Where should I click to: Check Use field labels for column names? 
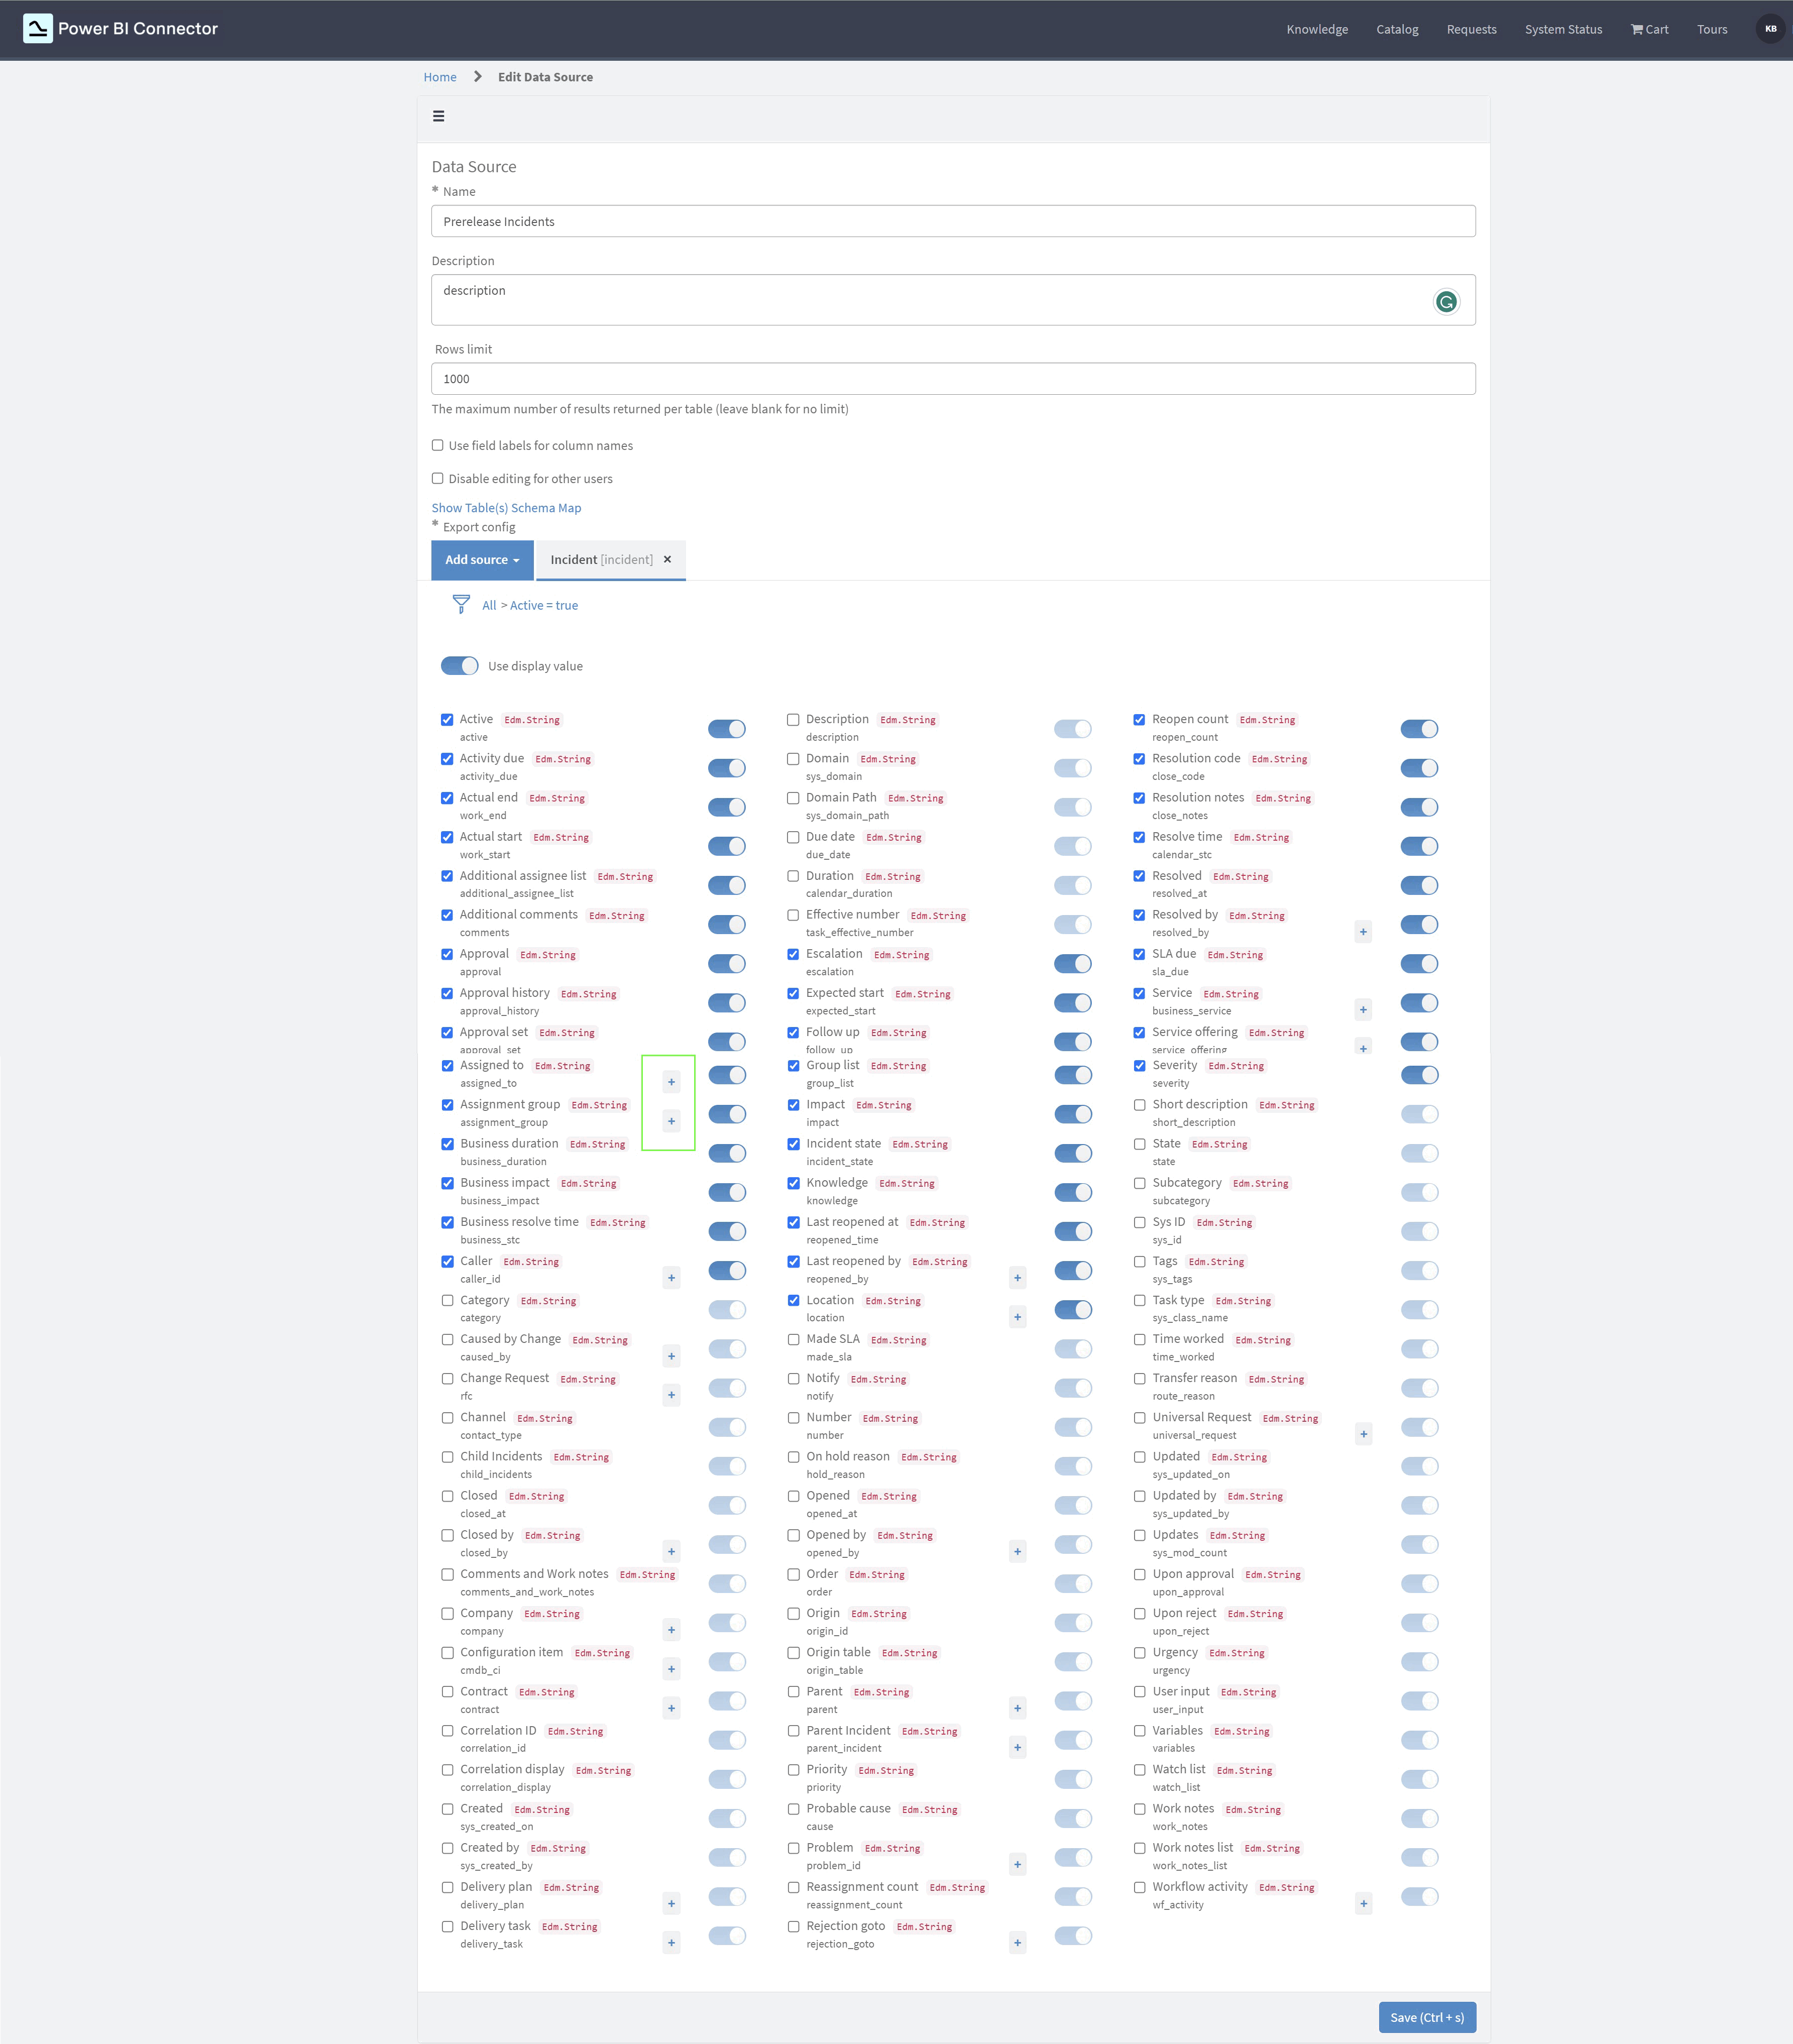[x=438, y=446]
